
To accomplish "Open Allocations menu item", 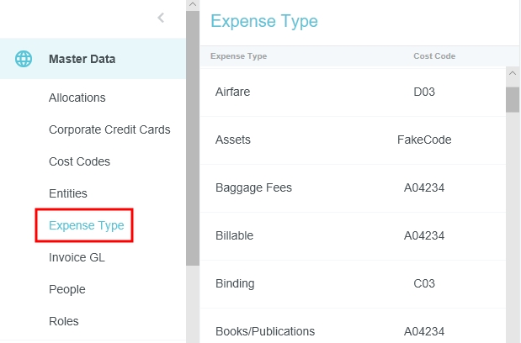I will click(x=77, y=98).
